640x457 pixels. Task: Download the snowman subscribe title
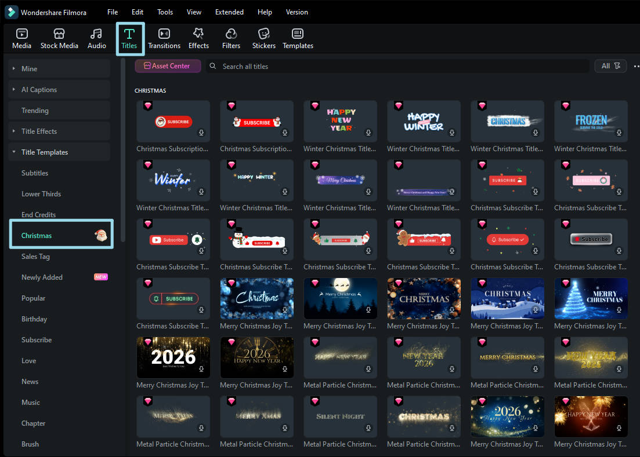tap(285, 250)
